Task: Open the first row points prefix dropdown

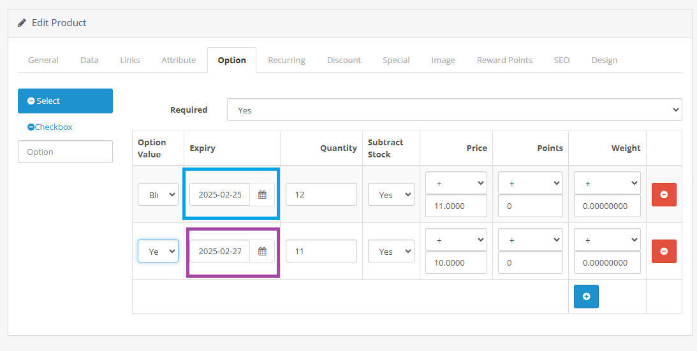Action: point(531,183)
